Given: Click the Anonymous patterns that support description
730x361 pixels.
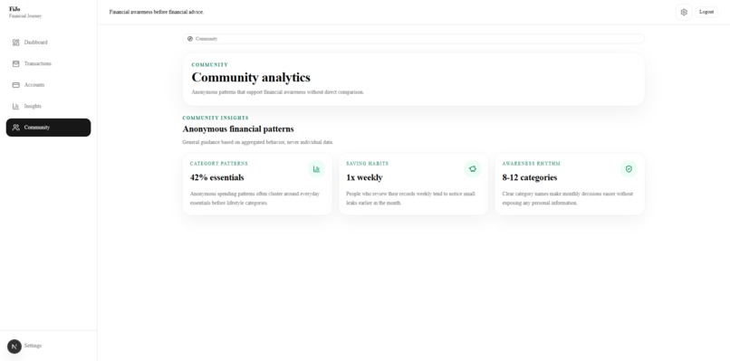Looking at the screenshot, I should tap(277, 92).
